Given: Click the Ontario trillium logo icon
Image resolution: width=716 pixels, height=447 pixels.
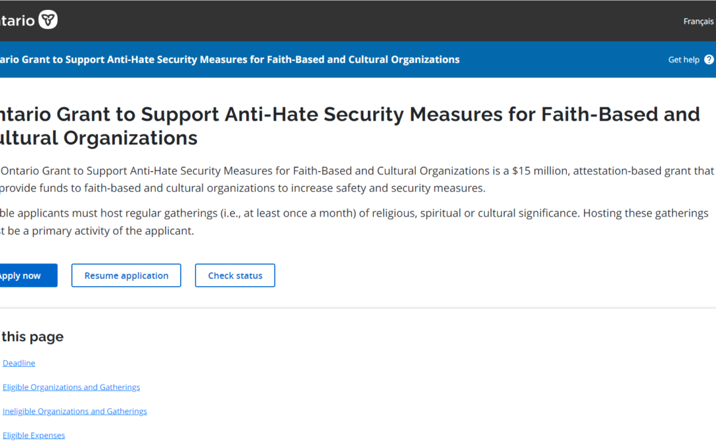Looking at the screenshot, I should [48, 20].
